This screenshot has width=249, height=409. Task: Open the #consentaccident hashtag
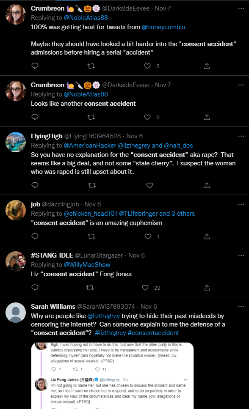(153, 333)
